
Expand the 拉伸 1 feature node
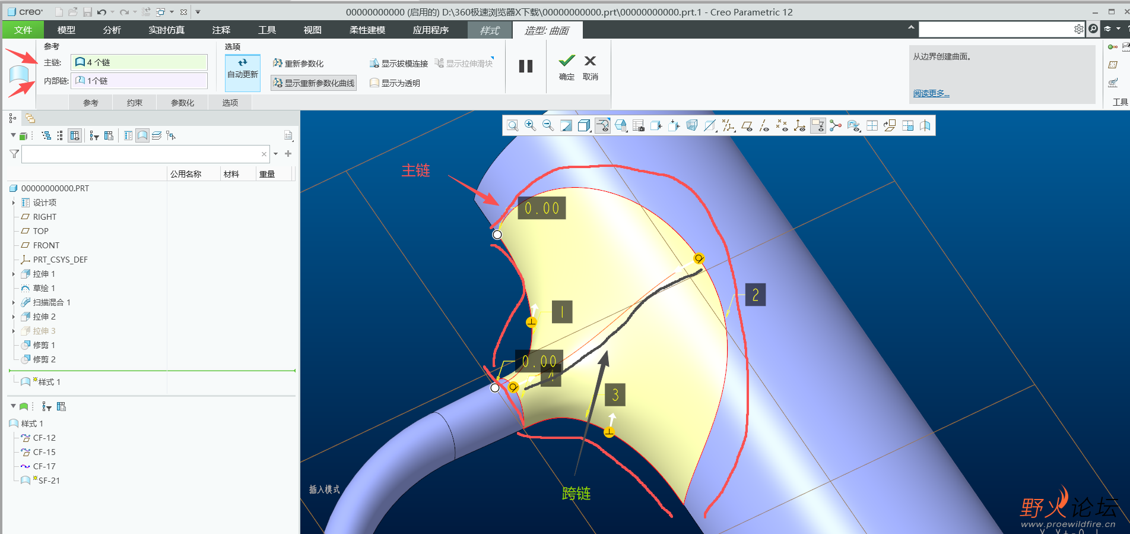(x=14, y=274)
